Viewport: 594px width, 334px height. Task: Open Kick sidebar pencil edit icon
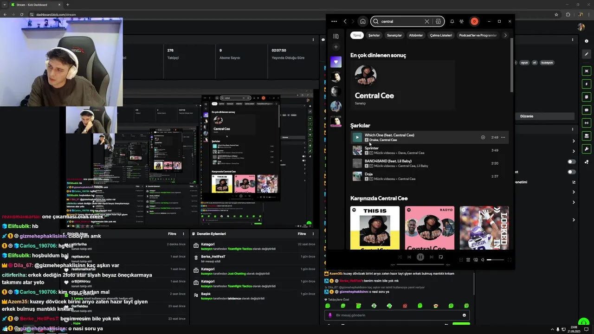tap(587, 54)
